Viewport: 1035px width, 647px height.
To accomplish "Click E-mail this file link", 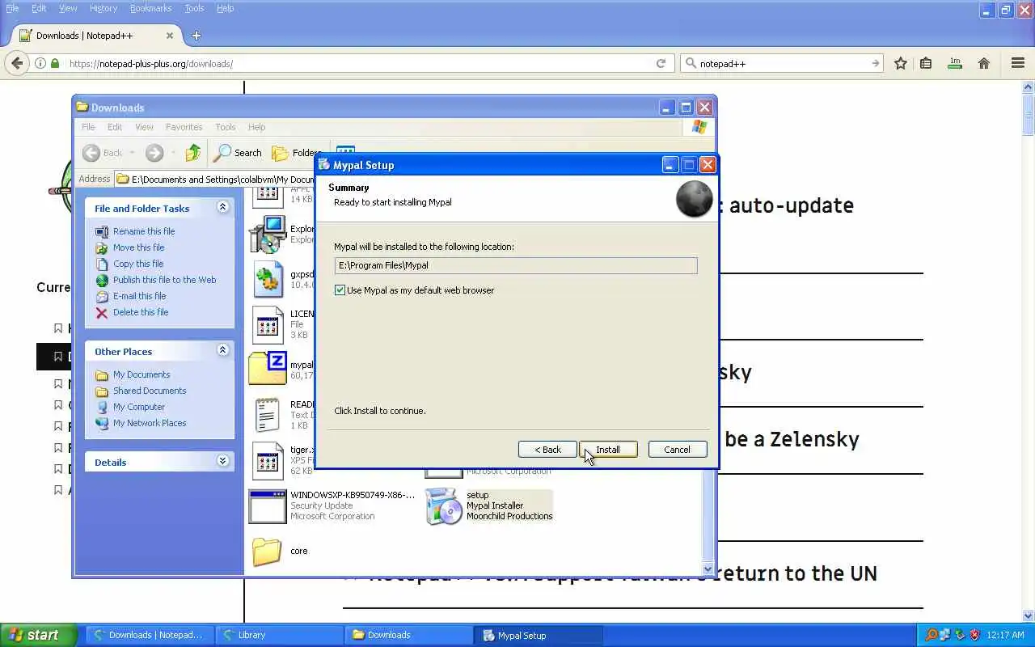I will [x=139, y=296].
